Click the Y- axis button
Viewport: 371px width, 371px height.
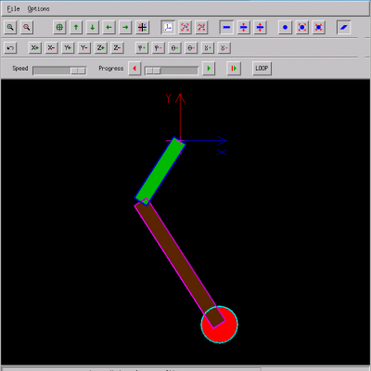point(84,48)
